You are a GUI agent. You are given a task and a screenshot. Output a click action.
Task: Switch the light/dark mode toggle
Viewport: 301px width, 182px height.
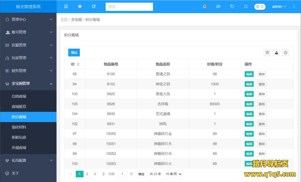tap(260, 6)
